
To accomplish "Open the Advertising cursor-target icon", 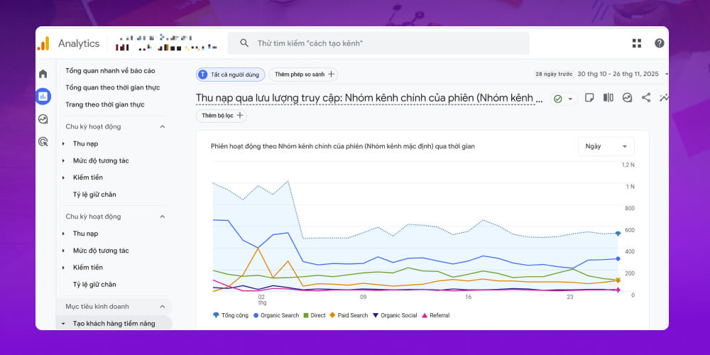I will (x=43, y=141).
